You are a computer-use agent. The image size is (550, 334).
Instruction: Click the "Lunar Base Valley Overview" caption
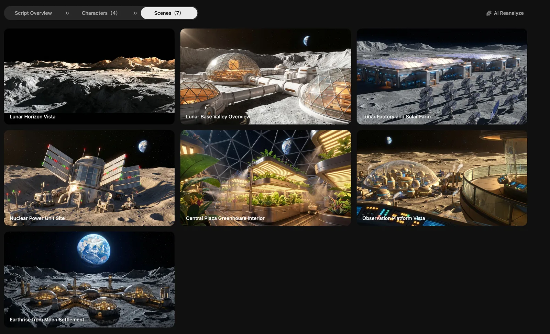click(x=218, y=117)
